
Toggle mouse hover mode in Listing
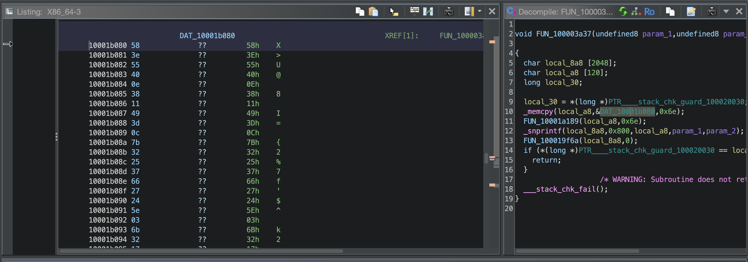tap(394, 12)
